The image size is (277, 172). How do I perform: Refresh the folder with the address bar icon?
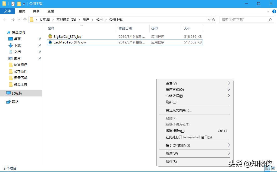[x=214, y=20]
